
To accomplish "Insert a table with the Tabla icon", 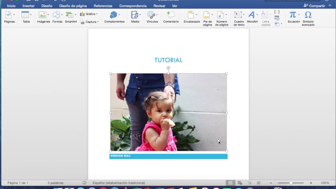I will point(25,15).
